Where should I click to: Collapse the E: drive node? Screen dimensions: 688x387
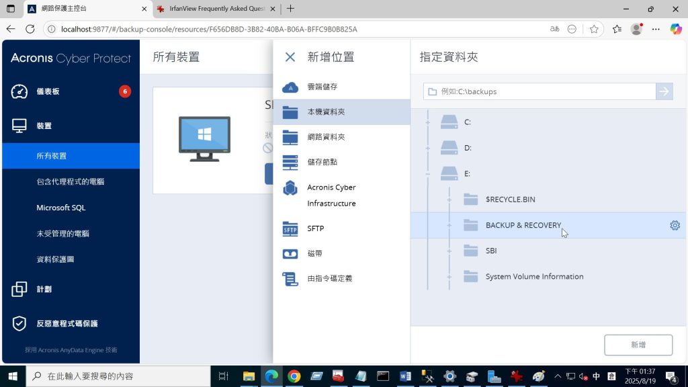click(x=427, y=173)
